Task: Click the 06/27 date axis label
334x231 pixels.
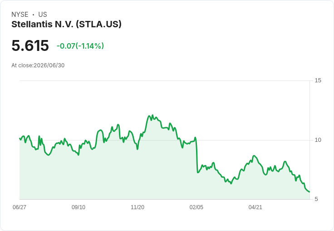Action: coord(20,207)
